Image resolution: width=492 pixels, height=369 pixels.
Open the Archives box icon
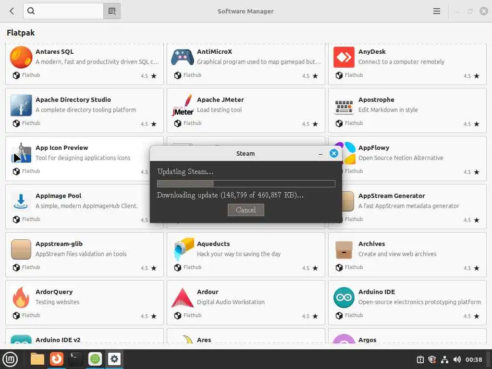click(344, 250)
